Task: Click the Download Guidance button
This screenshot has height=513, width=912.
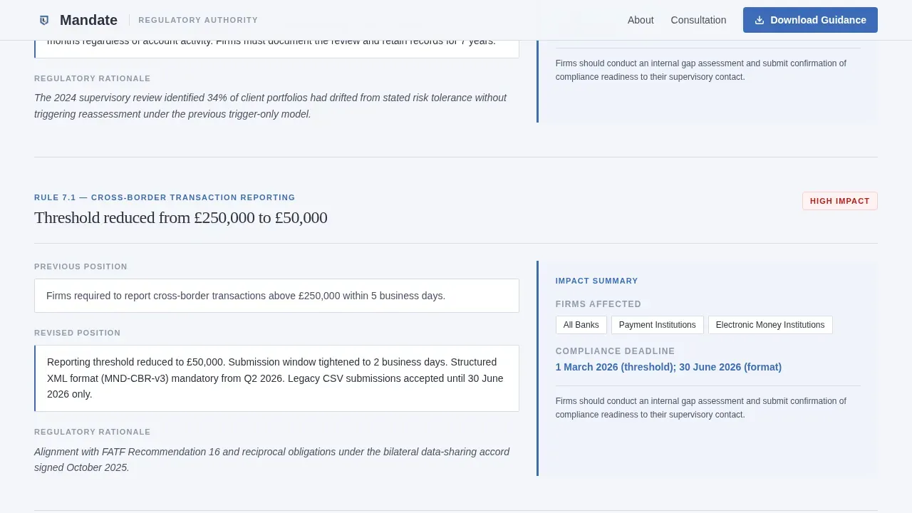Action: [810, 20]
